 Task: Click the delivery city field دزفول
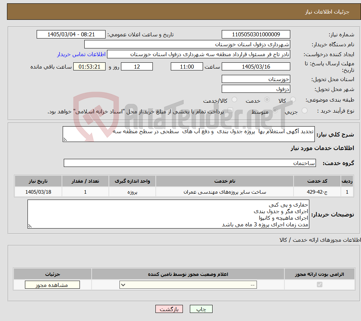point(256,89)
